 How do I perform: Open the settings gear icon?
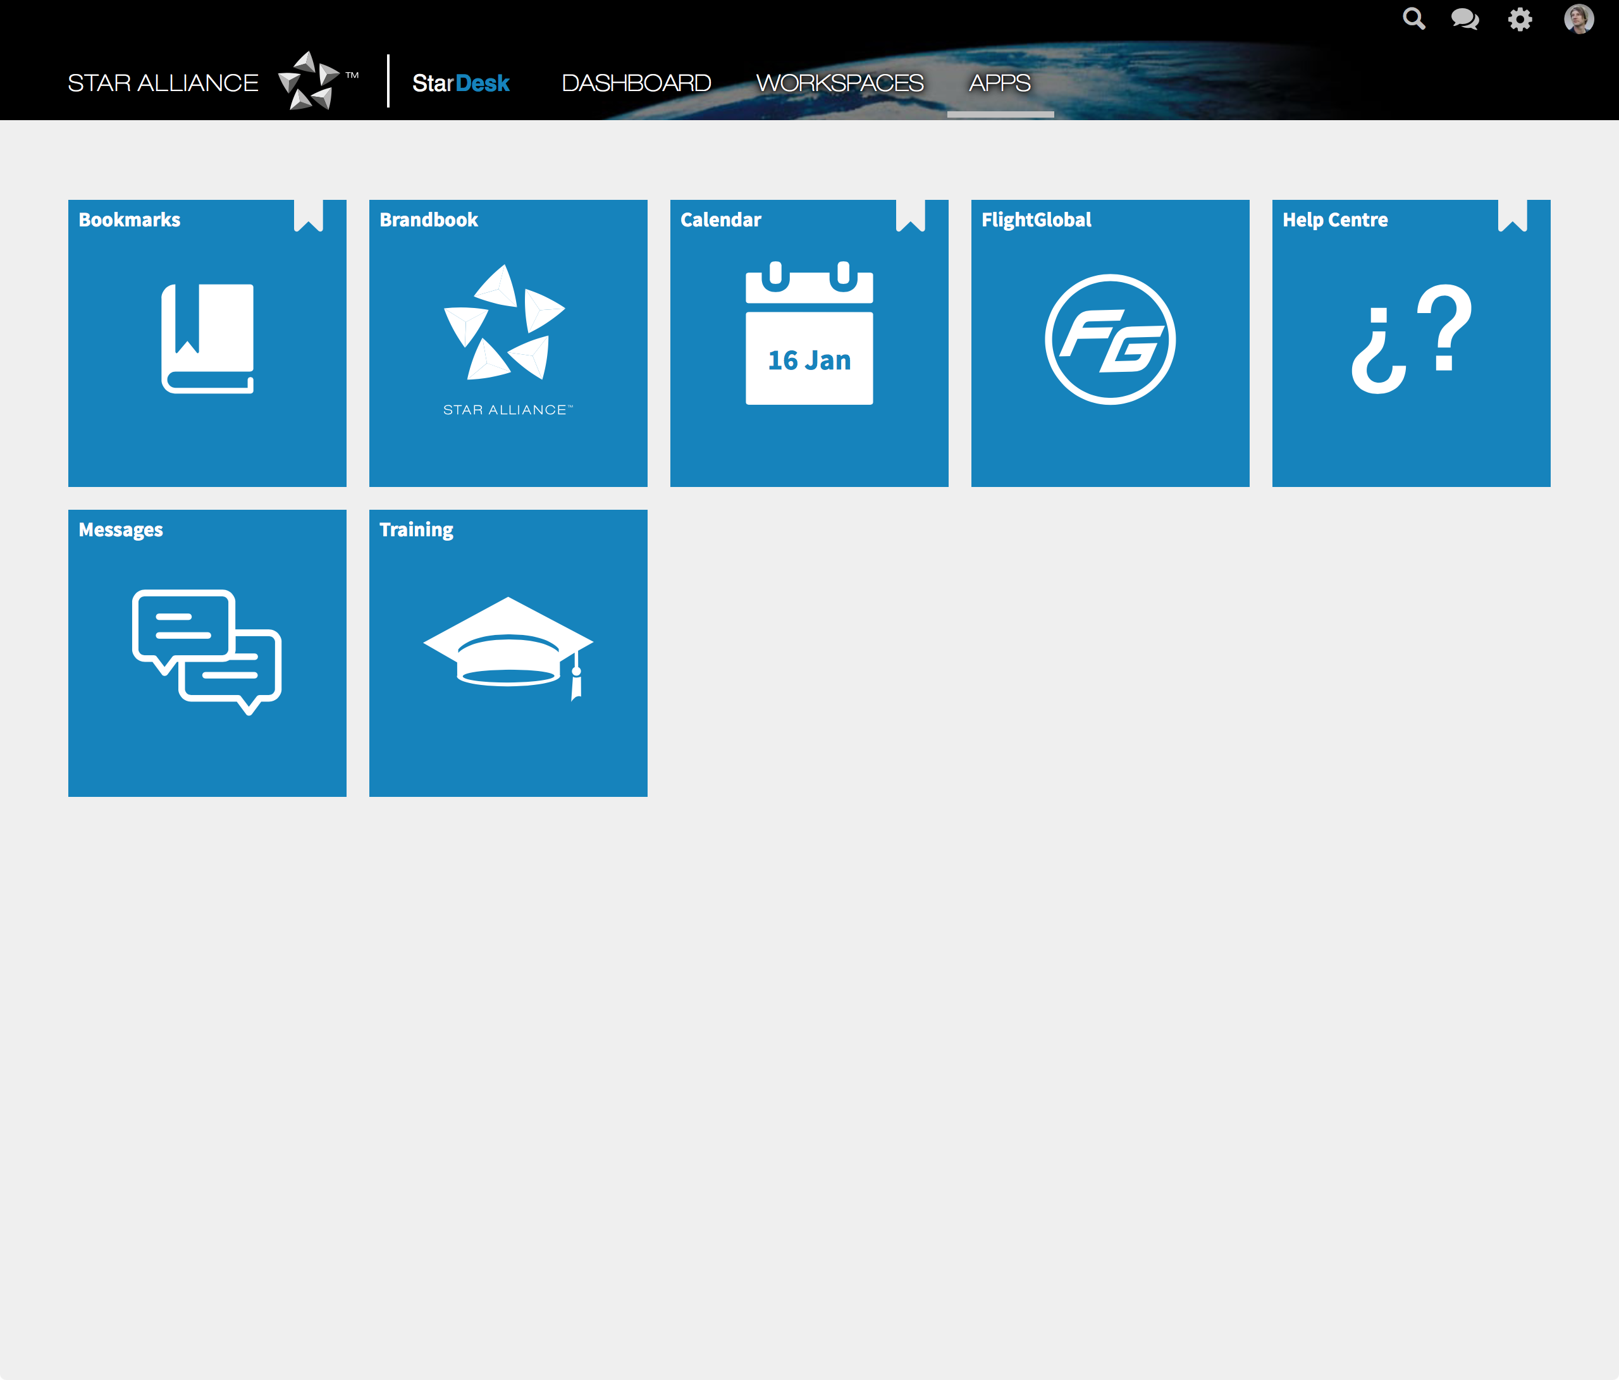click(x=1520, y=19)
